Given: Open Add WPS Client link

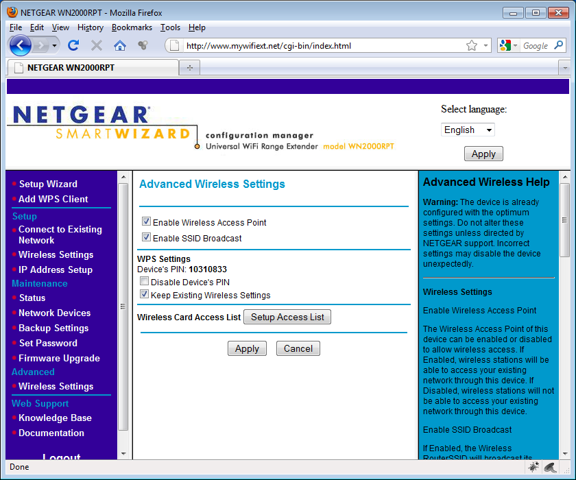Looking at the screenshot, I should pyautogui.click(x=53, y=199).
